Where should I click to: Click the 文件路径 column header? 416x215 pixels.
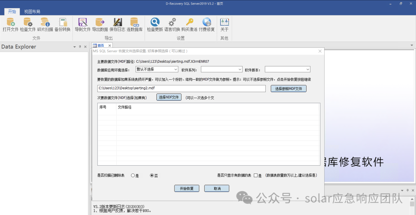tap(218, 107)
